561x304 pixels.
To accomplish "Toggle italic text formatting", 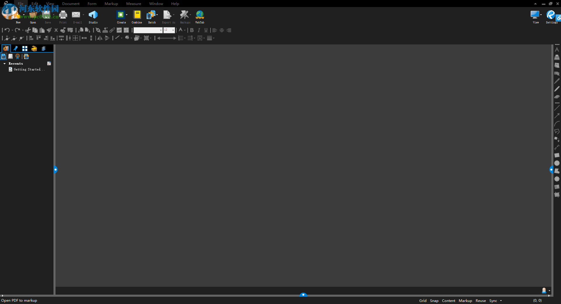I will (199, 30).
